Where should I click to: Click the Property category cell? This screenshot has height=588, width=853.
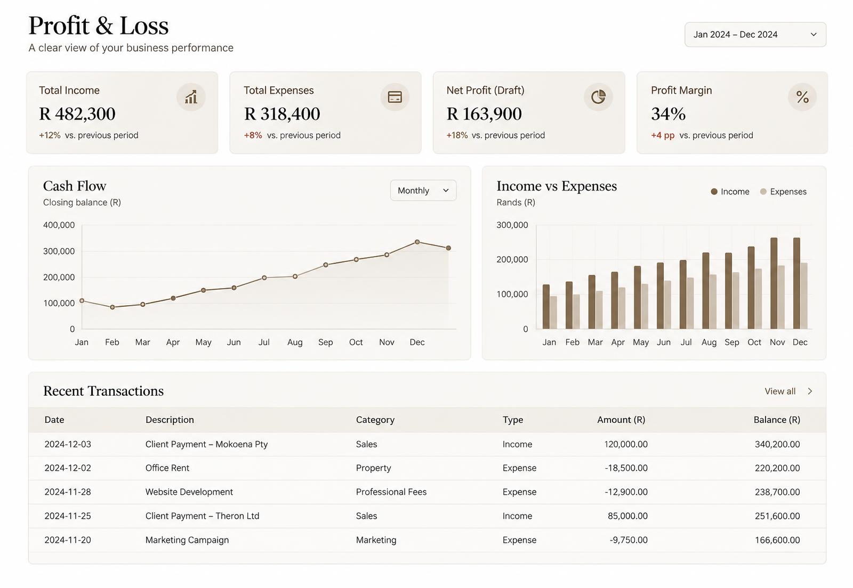pyautogui.click(x=373, y=468)
